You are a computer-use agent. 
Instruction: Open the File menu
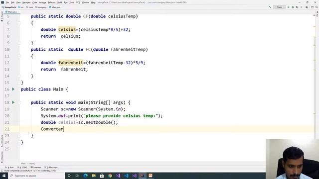coord(7,2)
